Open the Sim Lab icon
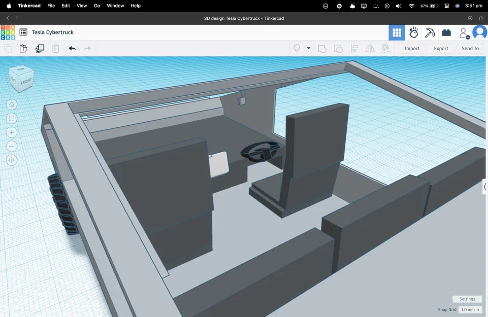 coord(413,32)
